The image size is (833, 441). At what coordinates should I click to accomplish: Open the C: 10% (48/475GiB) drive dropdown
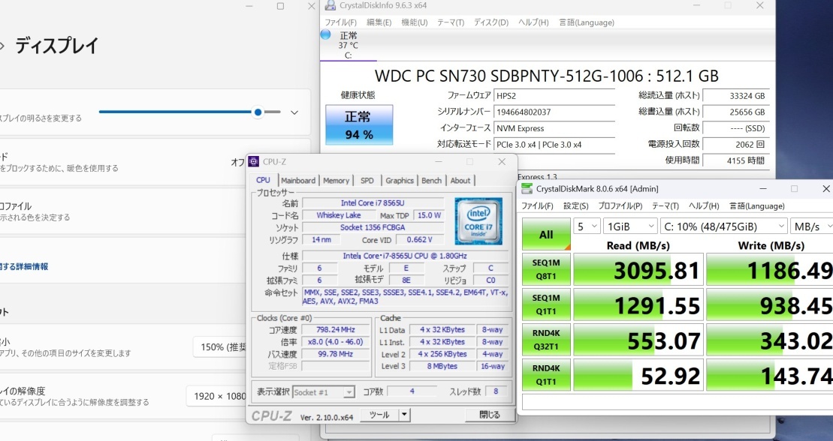723,226
